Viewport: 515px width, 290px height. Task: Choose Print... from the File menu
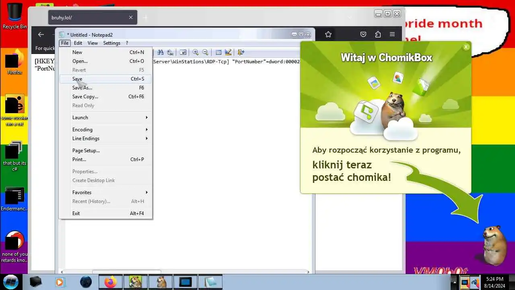(x=106, y=159)
